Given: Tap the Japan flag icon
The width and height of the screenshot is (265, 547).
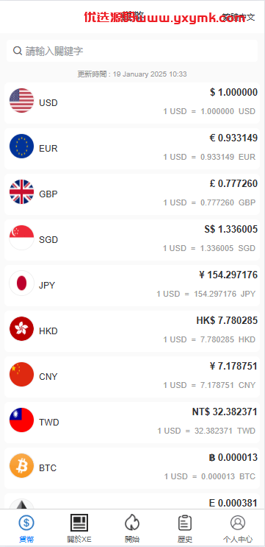Looking at the screenshot, I should (x=21, y=283).
